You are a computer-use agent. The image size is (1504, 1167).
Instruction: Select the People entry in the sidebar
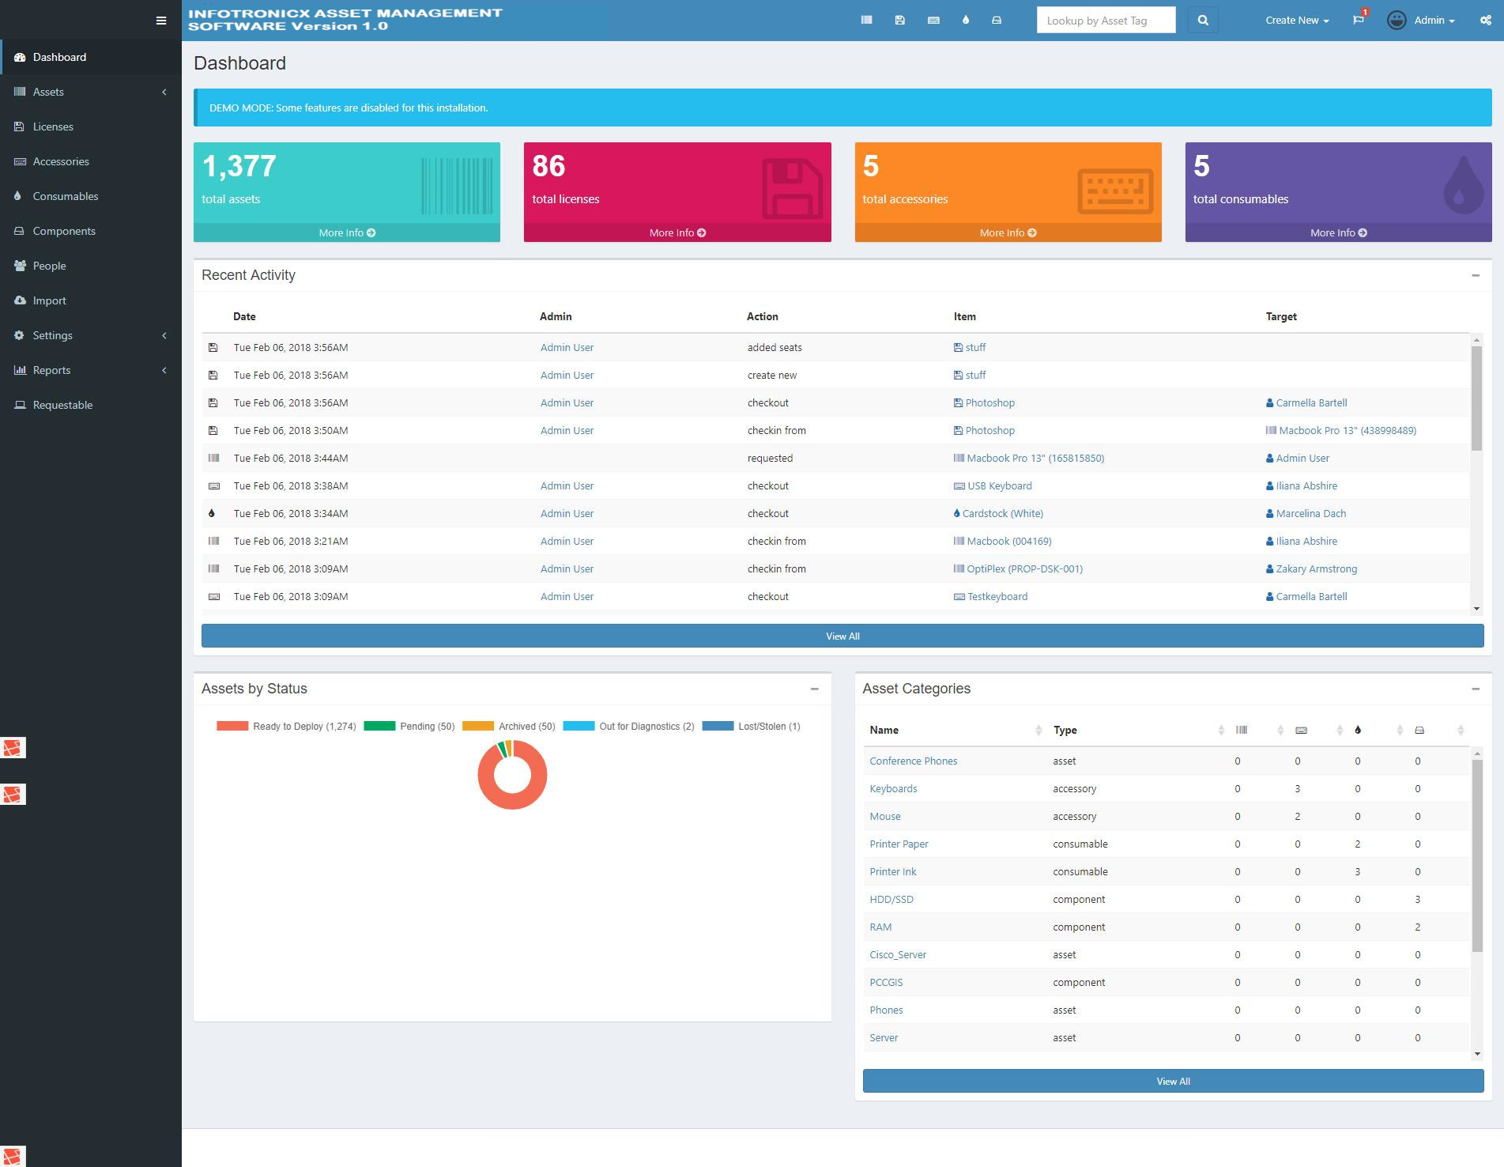50,266
